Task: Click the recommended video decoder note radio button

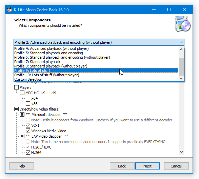Action: click(x=28, y=142)
